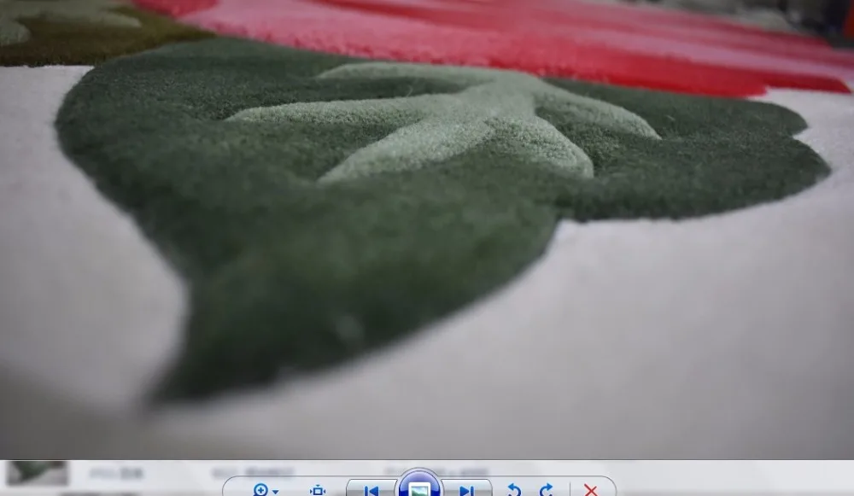Delete the current photo with red X
Image resolution: width=854 pixels, height=496 pixels.
pos(590,490)
